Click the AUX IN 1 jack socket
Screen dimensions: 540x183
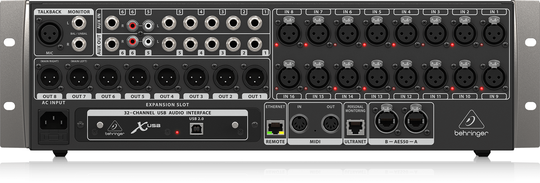coord(254,23)
